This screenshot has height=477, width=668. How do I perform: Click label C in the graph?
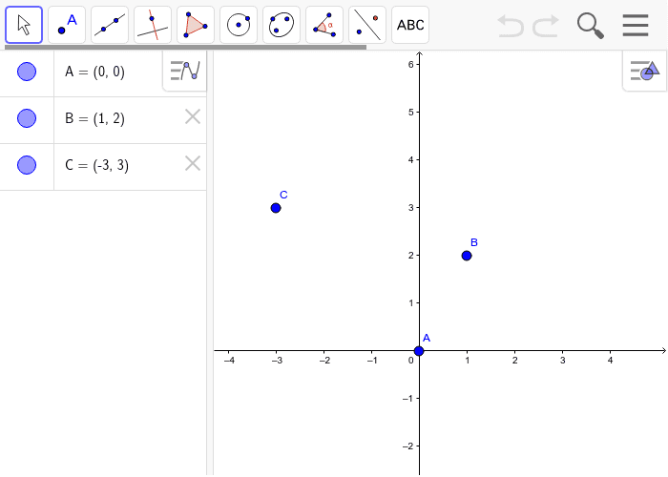pyautogui.click(x=283, y=195)
